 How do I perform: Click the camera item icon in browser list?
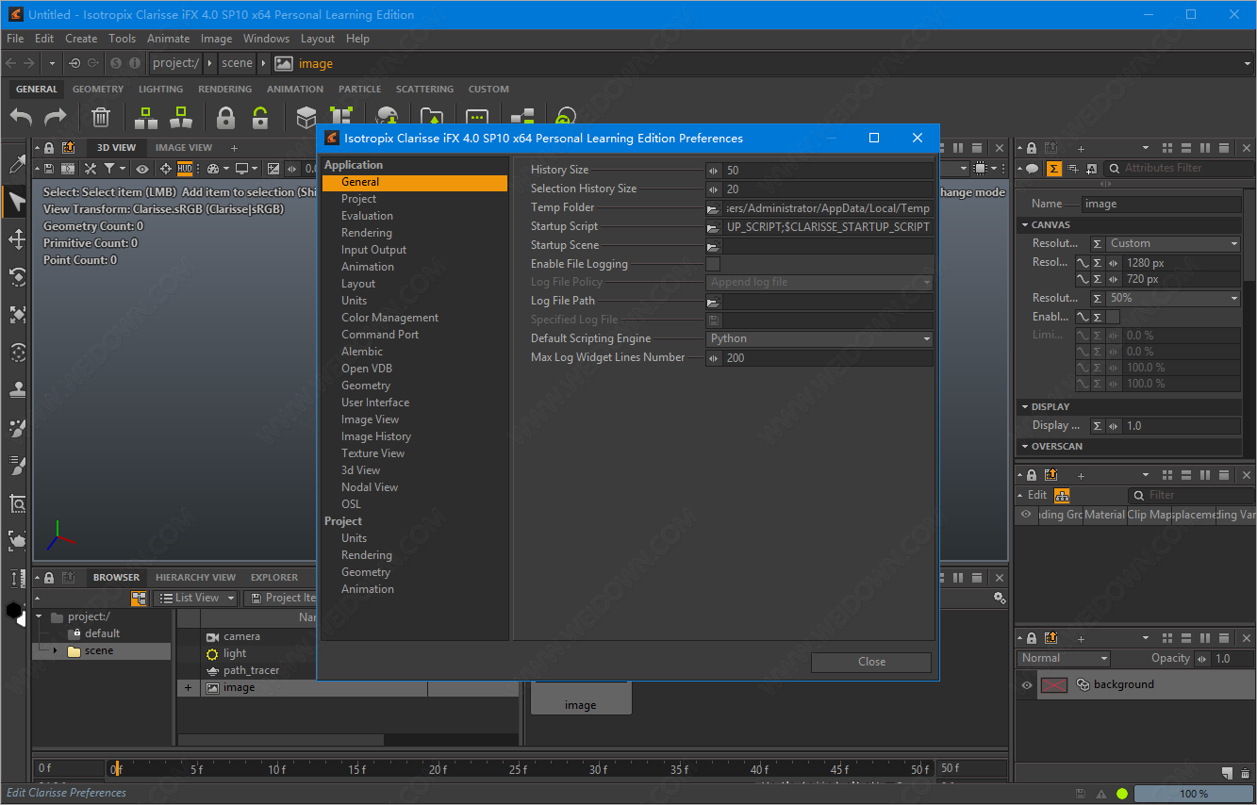[212, 637]
